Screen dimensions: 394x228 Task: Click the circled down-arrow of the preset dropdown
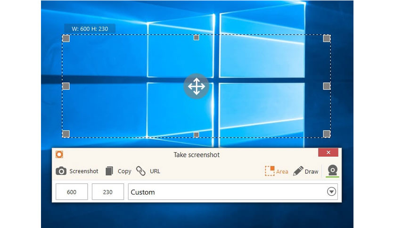click(331, 192)
